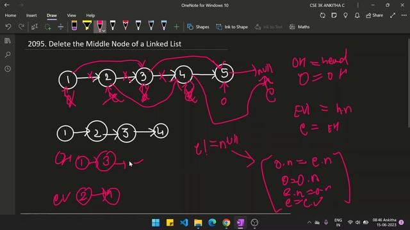
Task: Open Google Chrome from the taskbar
Action: click(x=226, y=222)
